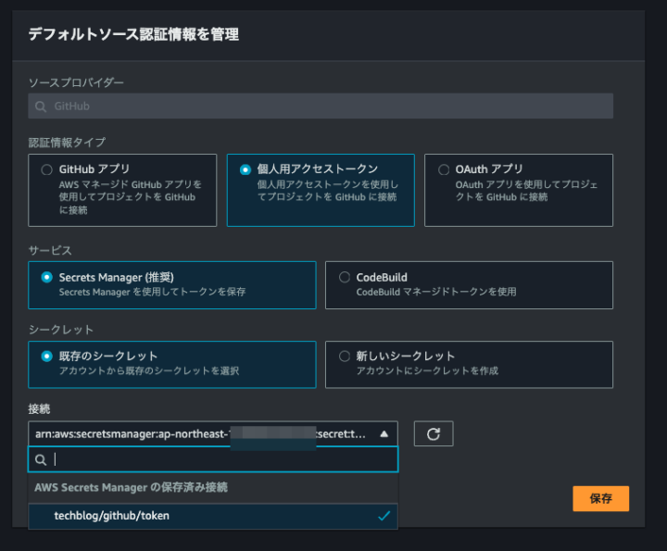Click the checkmark beside techblog/github/token
This screenshot has width=667, height=551.
coord(384,516)
